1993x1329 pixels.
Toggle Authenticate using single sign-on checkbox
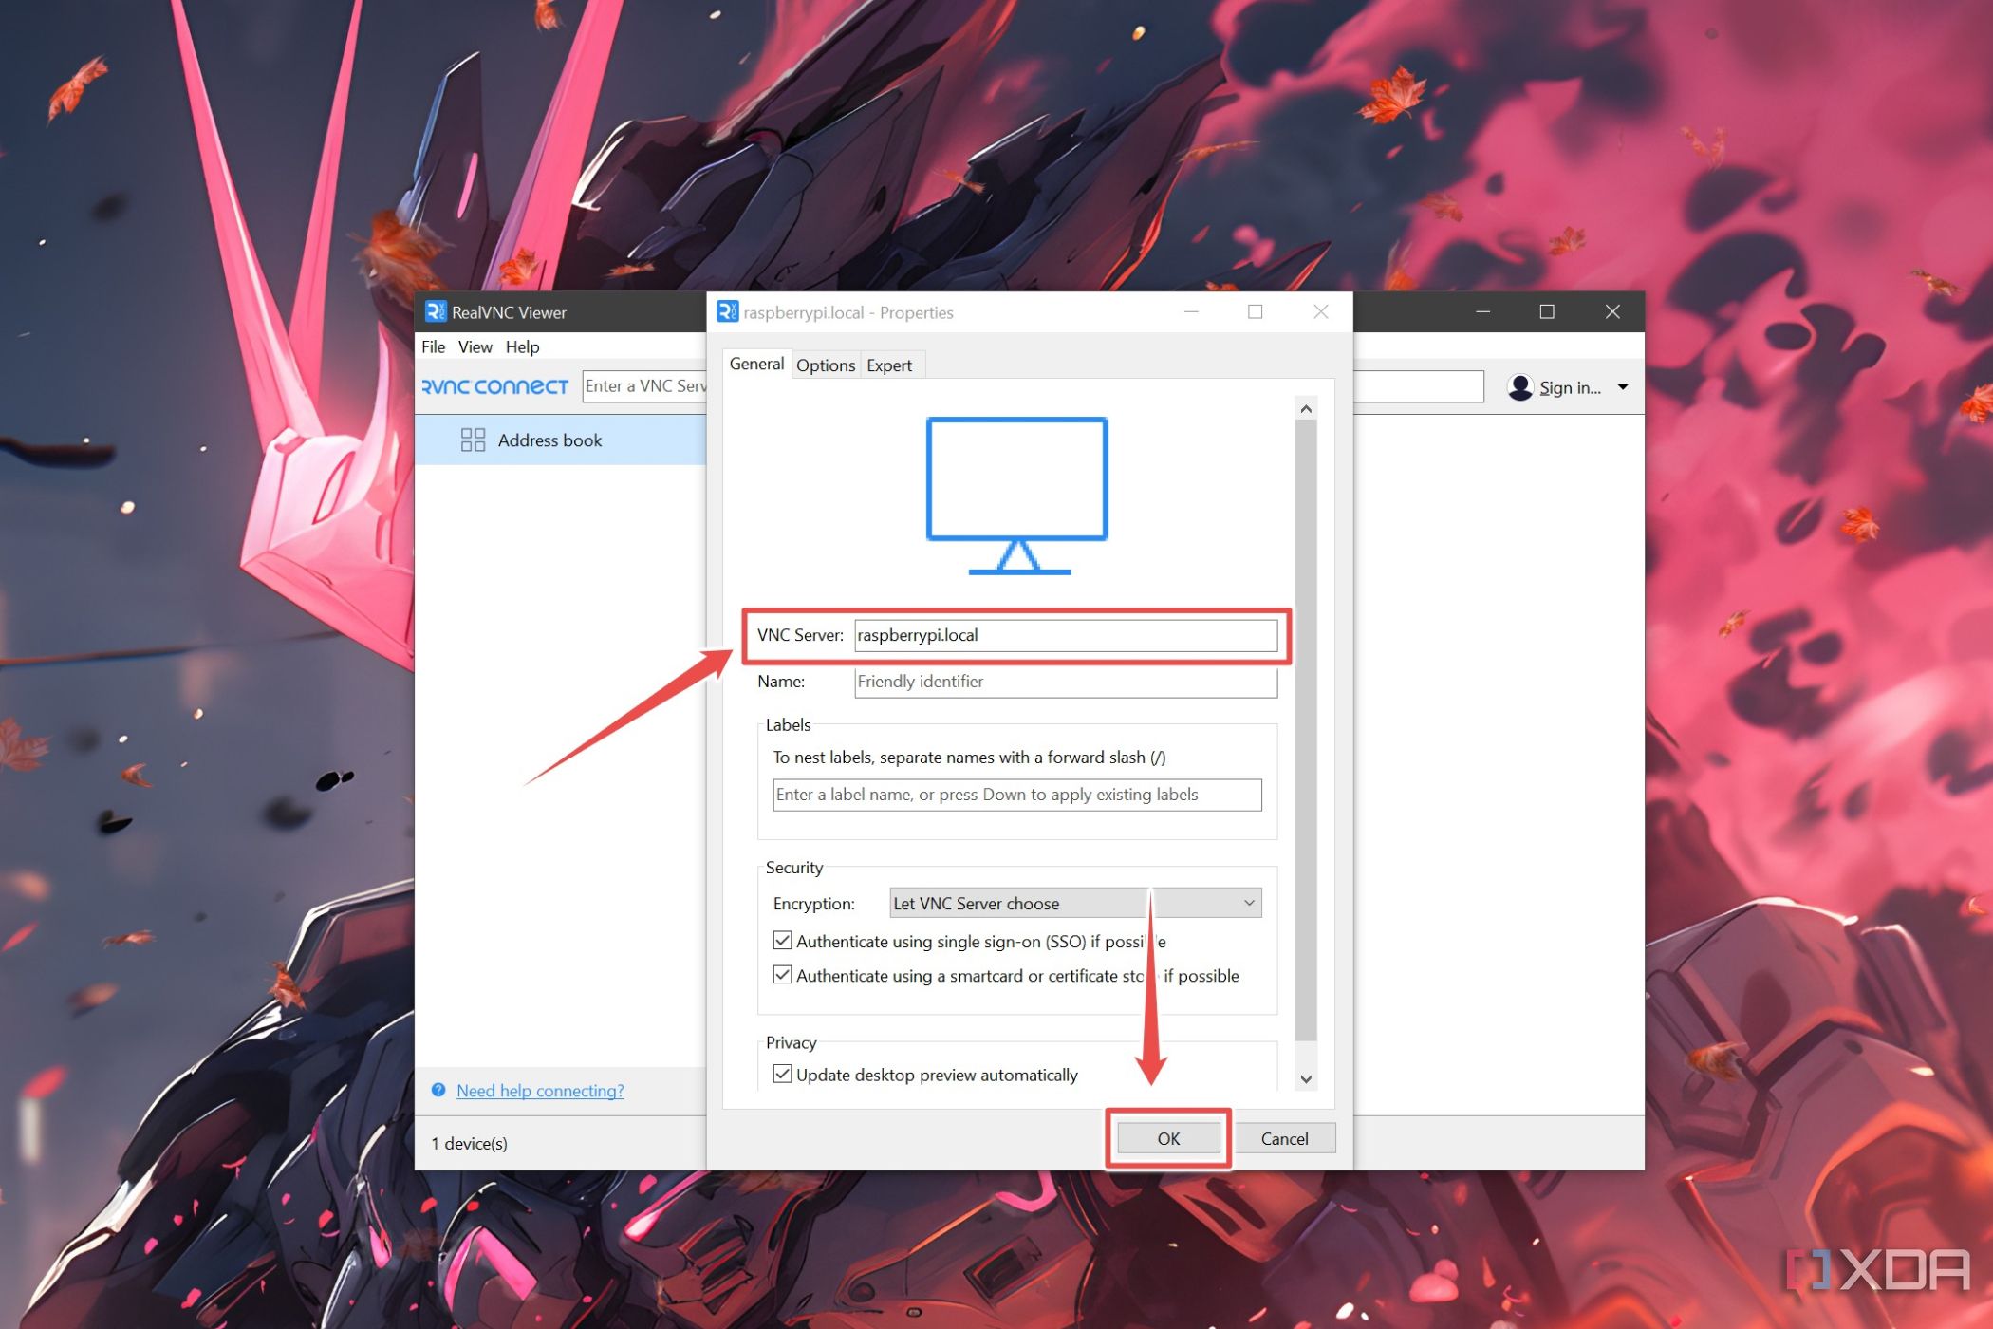tap(781, 941)
